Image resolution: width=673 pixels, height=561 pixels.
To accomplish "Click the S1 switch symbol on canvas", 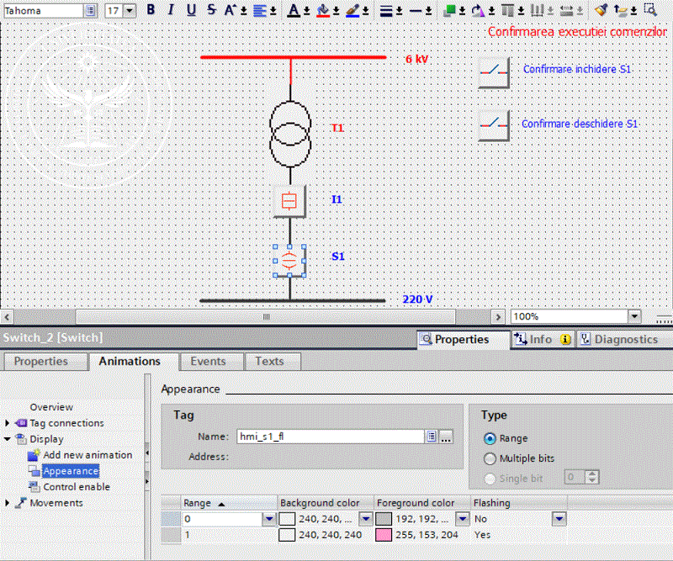I will (x=289, y=260).
